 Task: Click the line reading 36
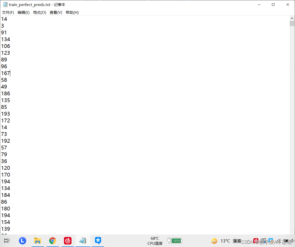pyautogui.click(x=4, y=161)
